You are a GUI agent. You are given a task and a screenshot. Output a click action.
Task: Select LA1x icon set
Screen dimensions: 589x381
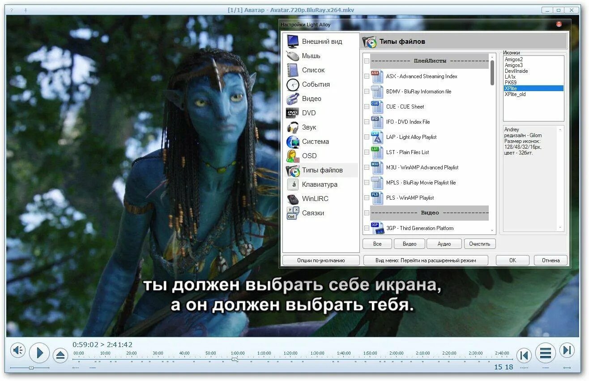(534, 77)
